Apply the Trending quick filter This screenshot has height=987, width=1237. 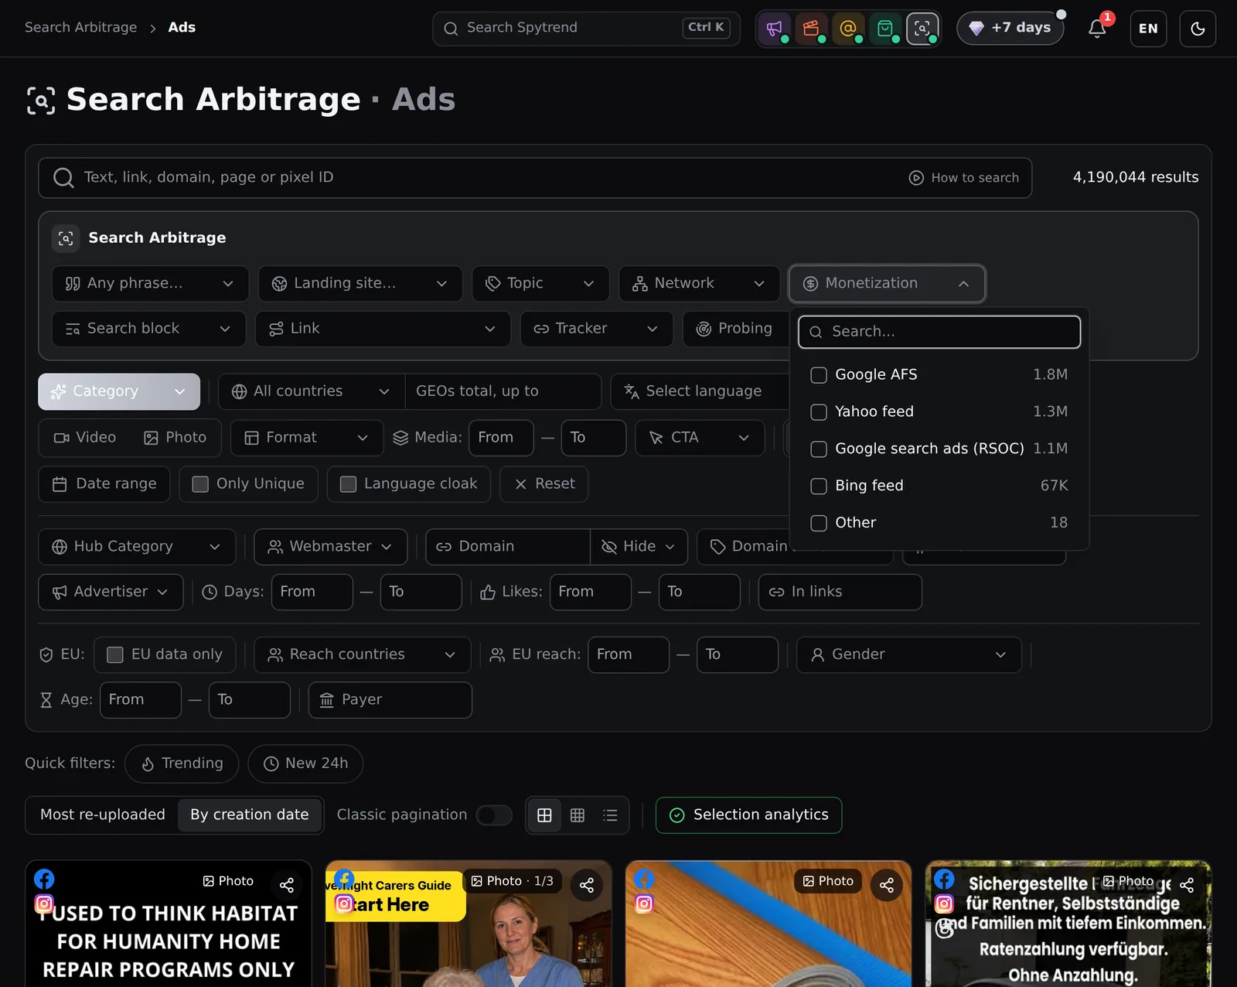[182, 763]
